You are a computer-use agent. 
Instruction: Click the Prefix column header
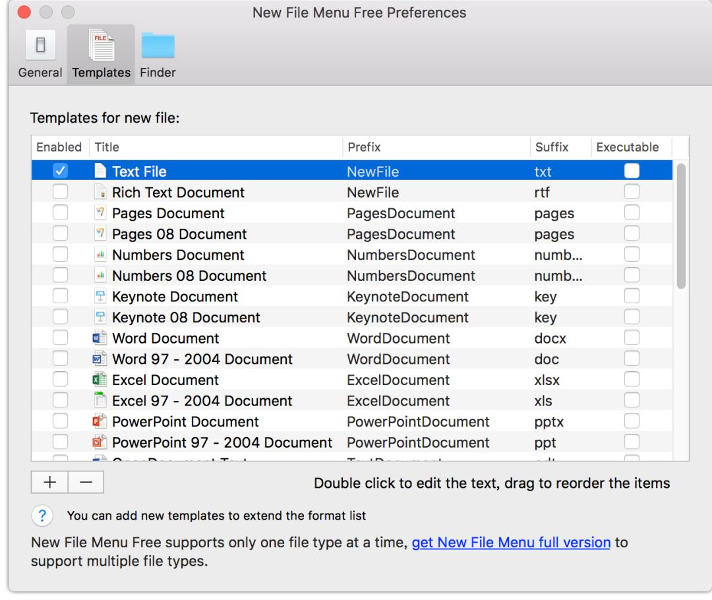pyautogui.click(x=436, y=147)
